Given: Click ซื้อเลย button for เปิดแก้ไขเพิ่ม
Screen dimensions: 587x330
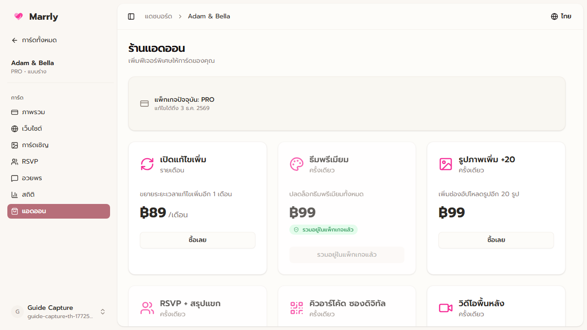Looking at the screenshot, I should click(197, 240).
